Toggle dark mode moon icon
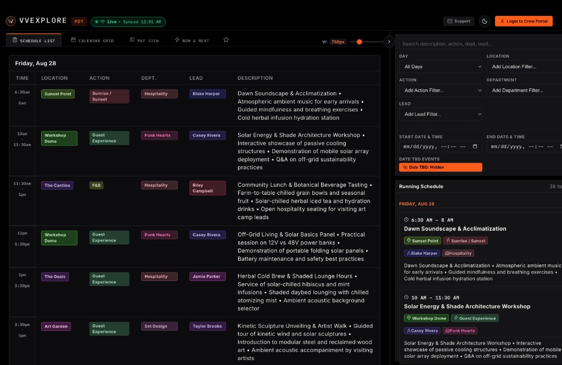This screenshot has height=365, width=562. pos(485,21)
